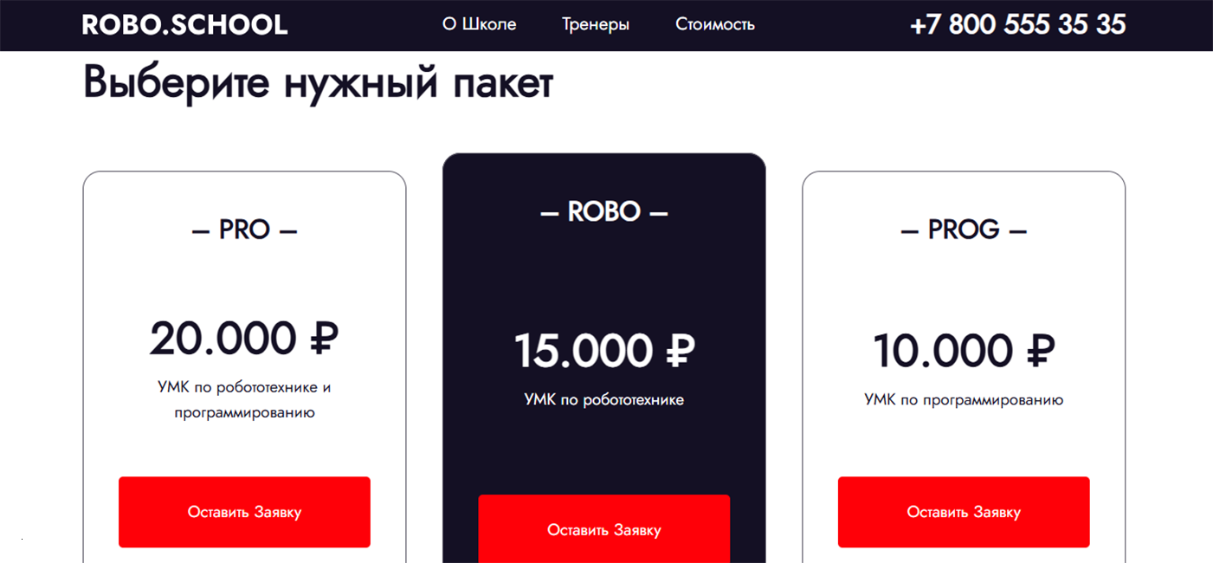Image resolution: width=1213 pixels, height=563 pixels.
Task: Click the ROBO.SCHOOL logo
Action: click(184, 25)
